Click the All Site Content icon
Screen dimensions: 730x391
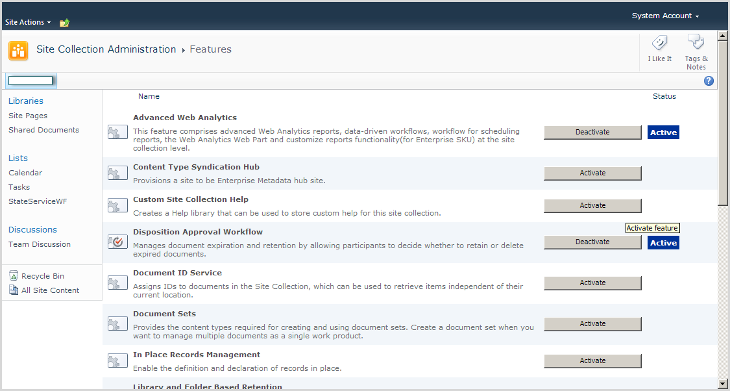pyautogui.click(x=14, y=290)
